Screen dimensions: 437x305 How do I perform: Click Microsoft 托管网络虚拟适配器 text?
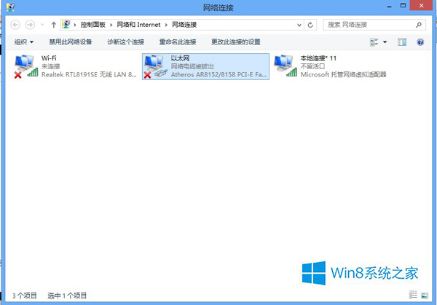[x=343, y=74]
